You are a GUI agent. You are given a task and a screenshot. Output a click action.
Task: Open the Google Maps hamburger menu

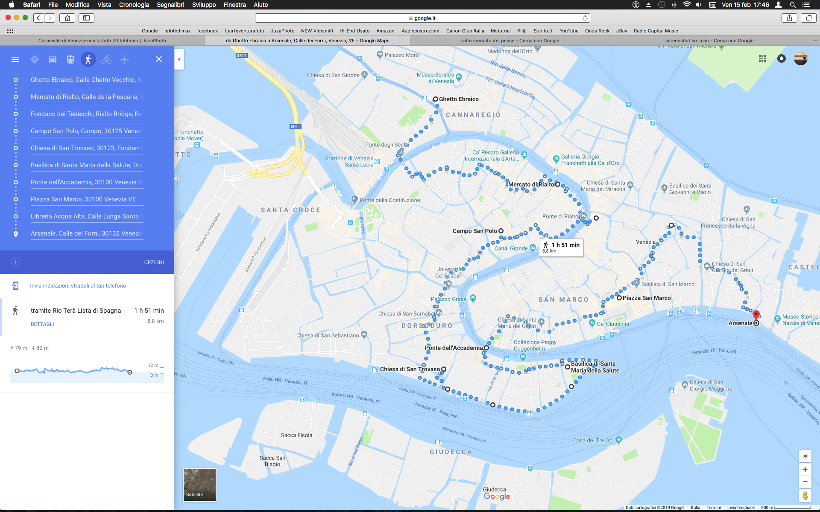[x=15, y=59]
